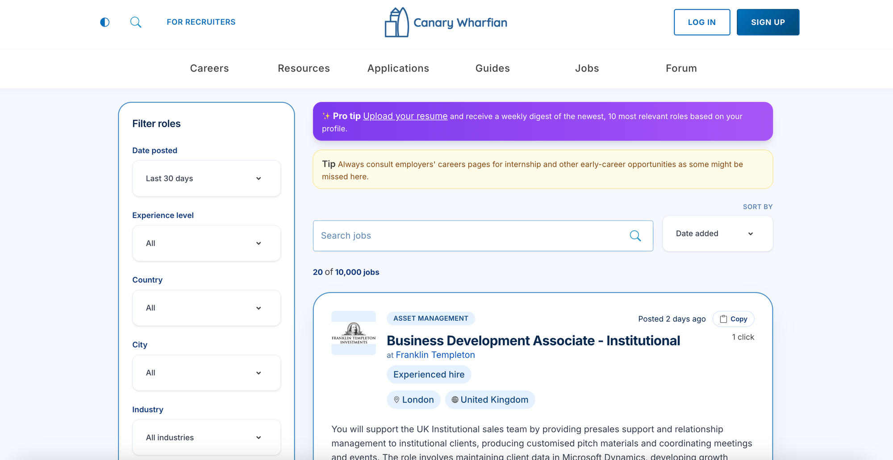Toggle dark mode contrast icon
Viewport: 893px width, 460px height.
click(104, 22)
